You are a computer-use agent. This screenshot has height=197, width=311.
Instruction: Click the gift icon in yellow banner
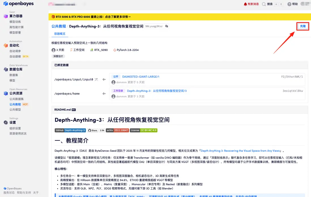[x=53, y=17]
